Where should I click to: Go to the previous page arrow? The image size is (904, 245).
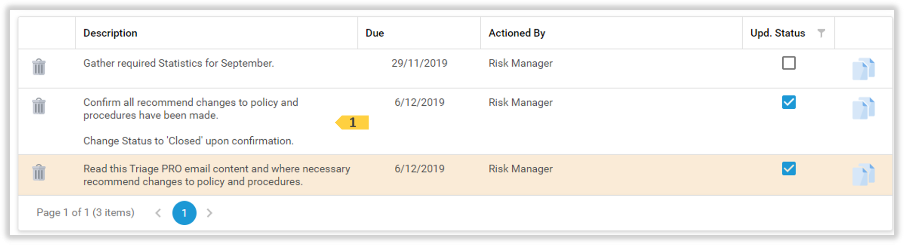tap(158, 213)
